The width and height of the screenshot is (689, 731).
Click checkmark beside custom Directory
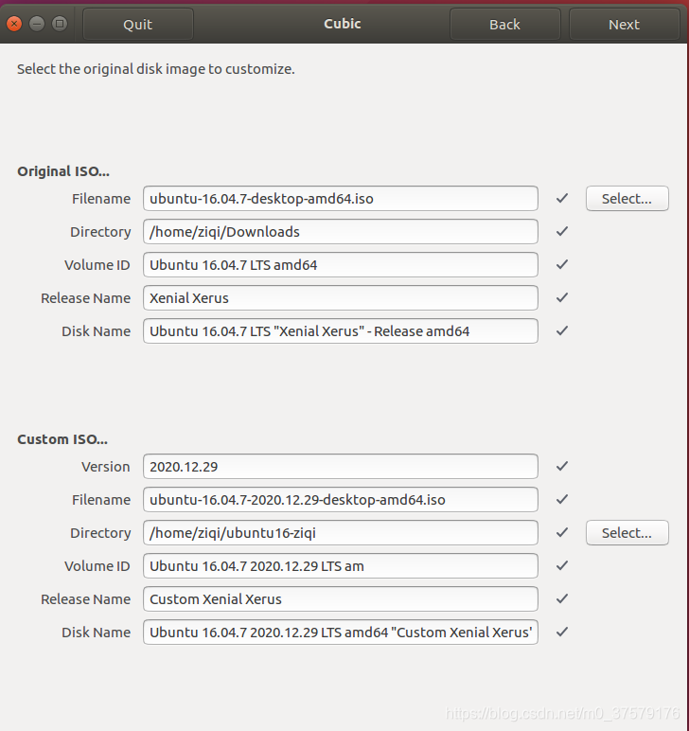[x=562, y=532]
